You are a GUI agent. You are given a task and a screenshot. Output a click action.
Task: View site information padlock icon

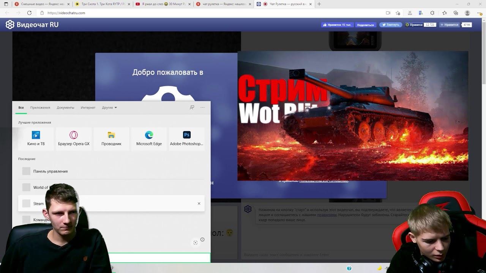[x=42, y=13]
